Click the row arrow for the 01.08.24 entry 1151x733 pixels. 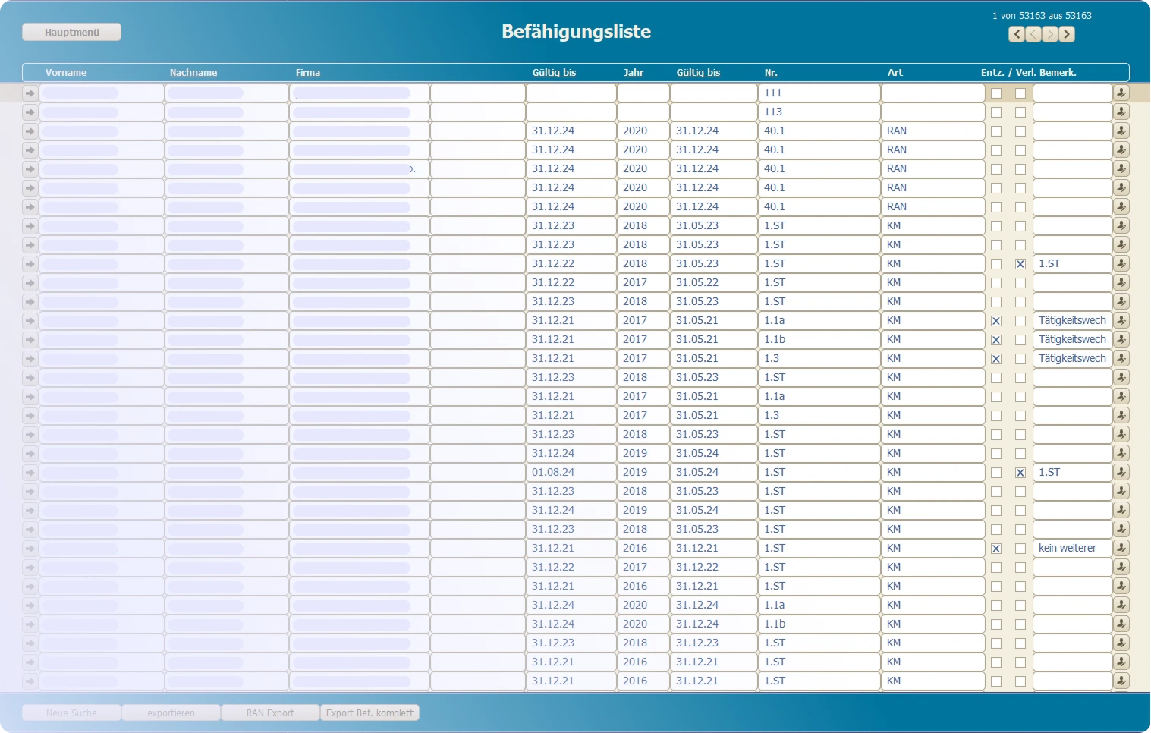click(x=30, y=472)
